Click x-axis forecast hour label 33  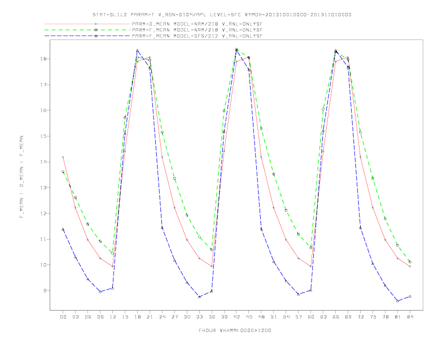pyautogui.click(x=199, y=317)
